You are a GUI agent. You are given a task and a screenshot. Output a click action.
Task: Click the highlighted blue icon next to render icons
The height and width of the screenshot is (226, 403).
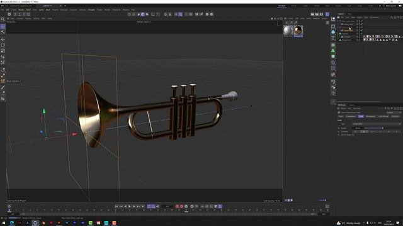pos(327,14)
